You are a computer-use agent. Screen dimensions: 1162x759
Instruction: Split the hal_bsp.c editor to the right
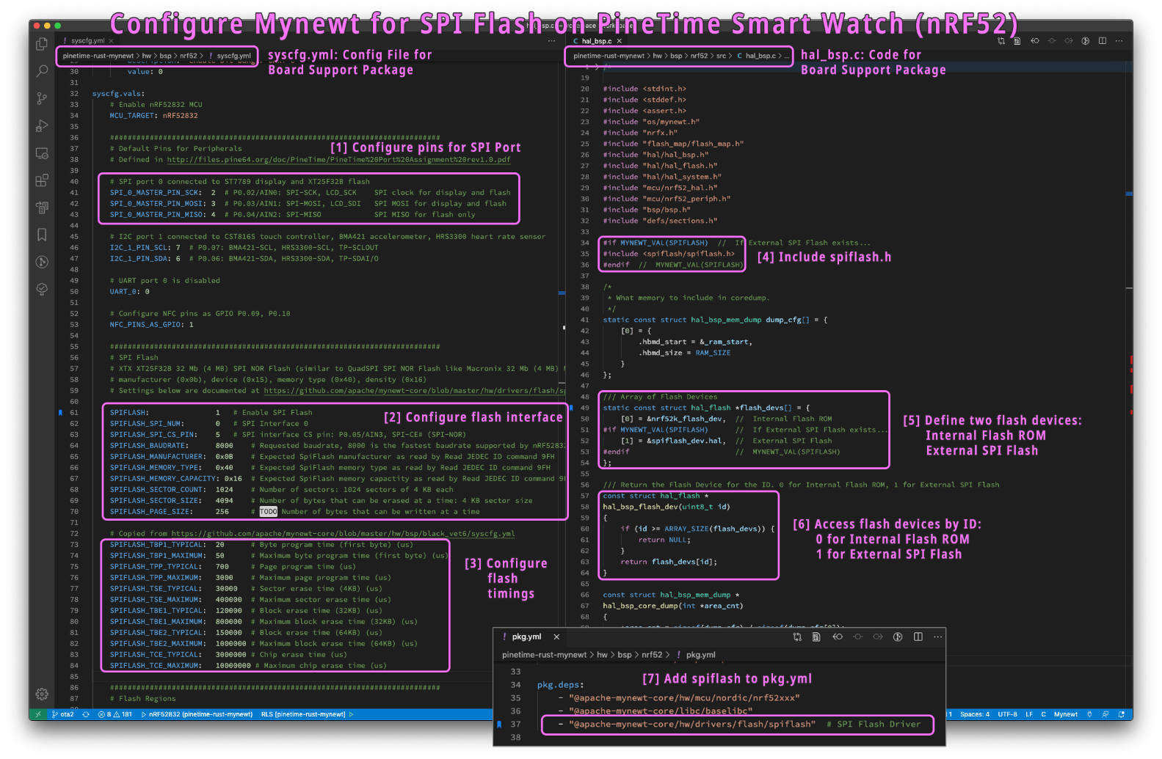[1102, 41]
